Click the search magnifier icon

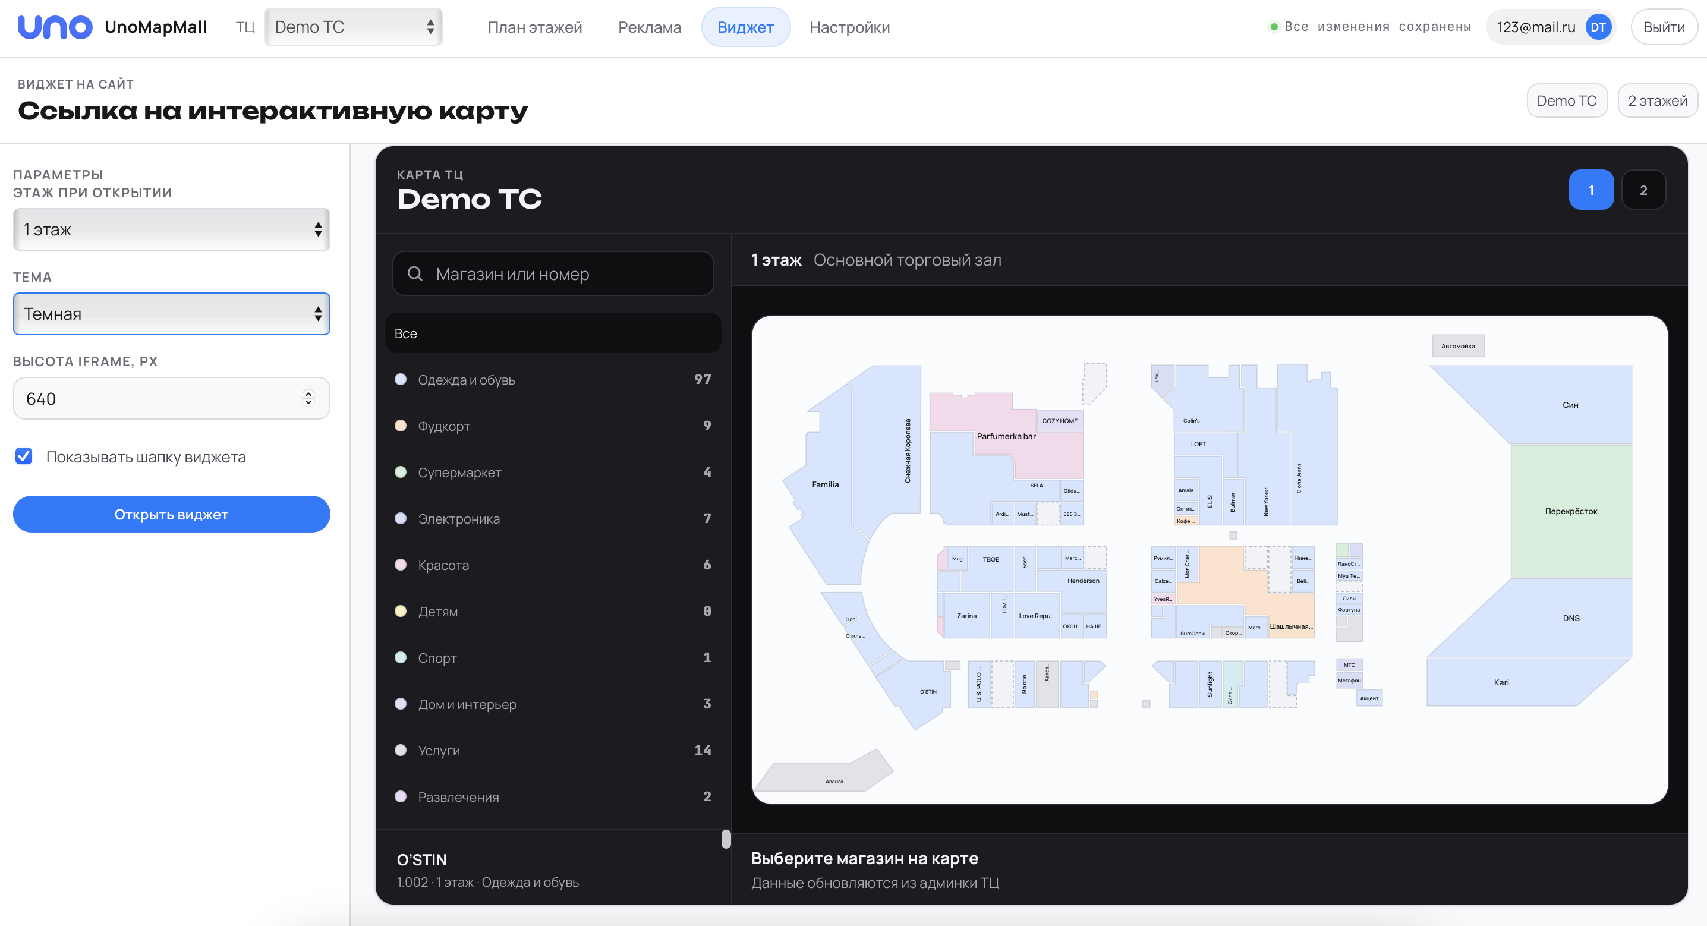[x=415, y=274]
